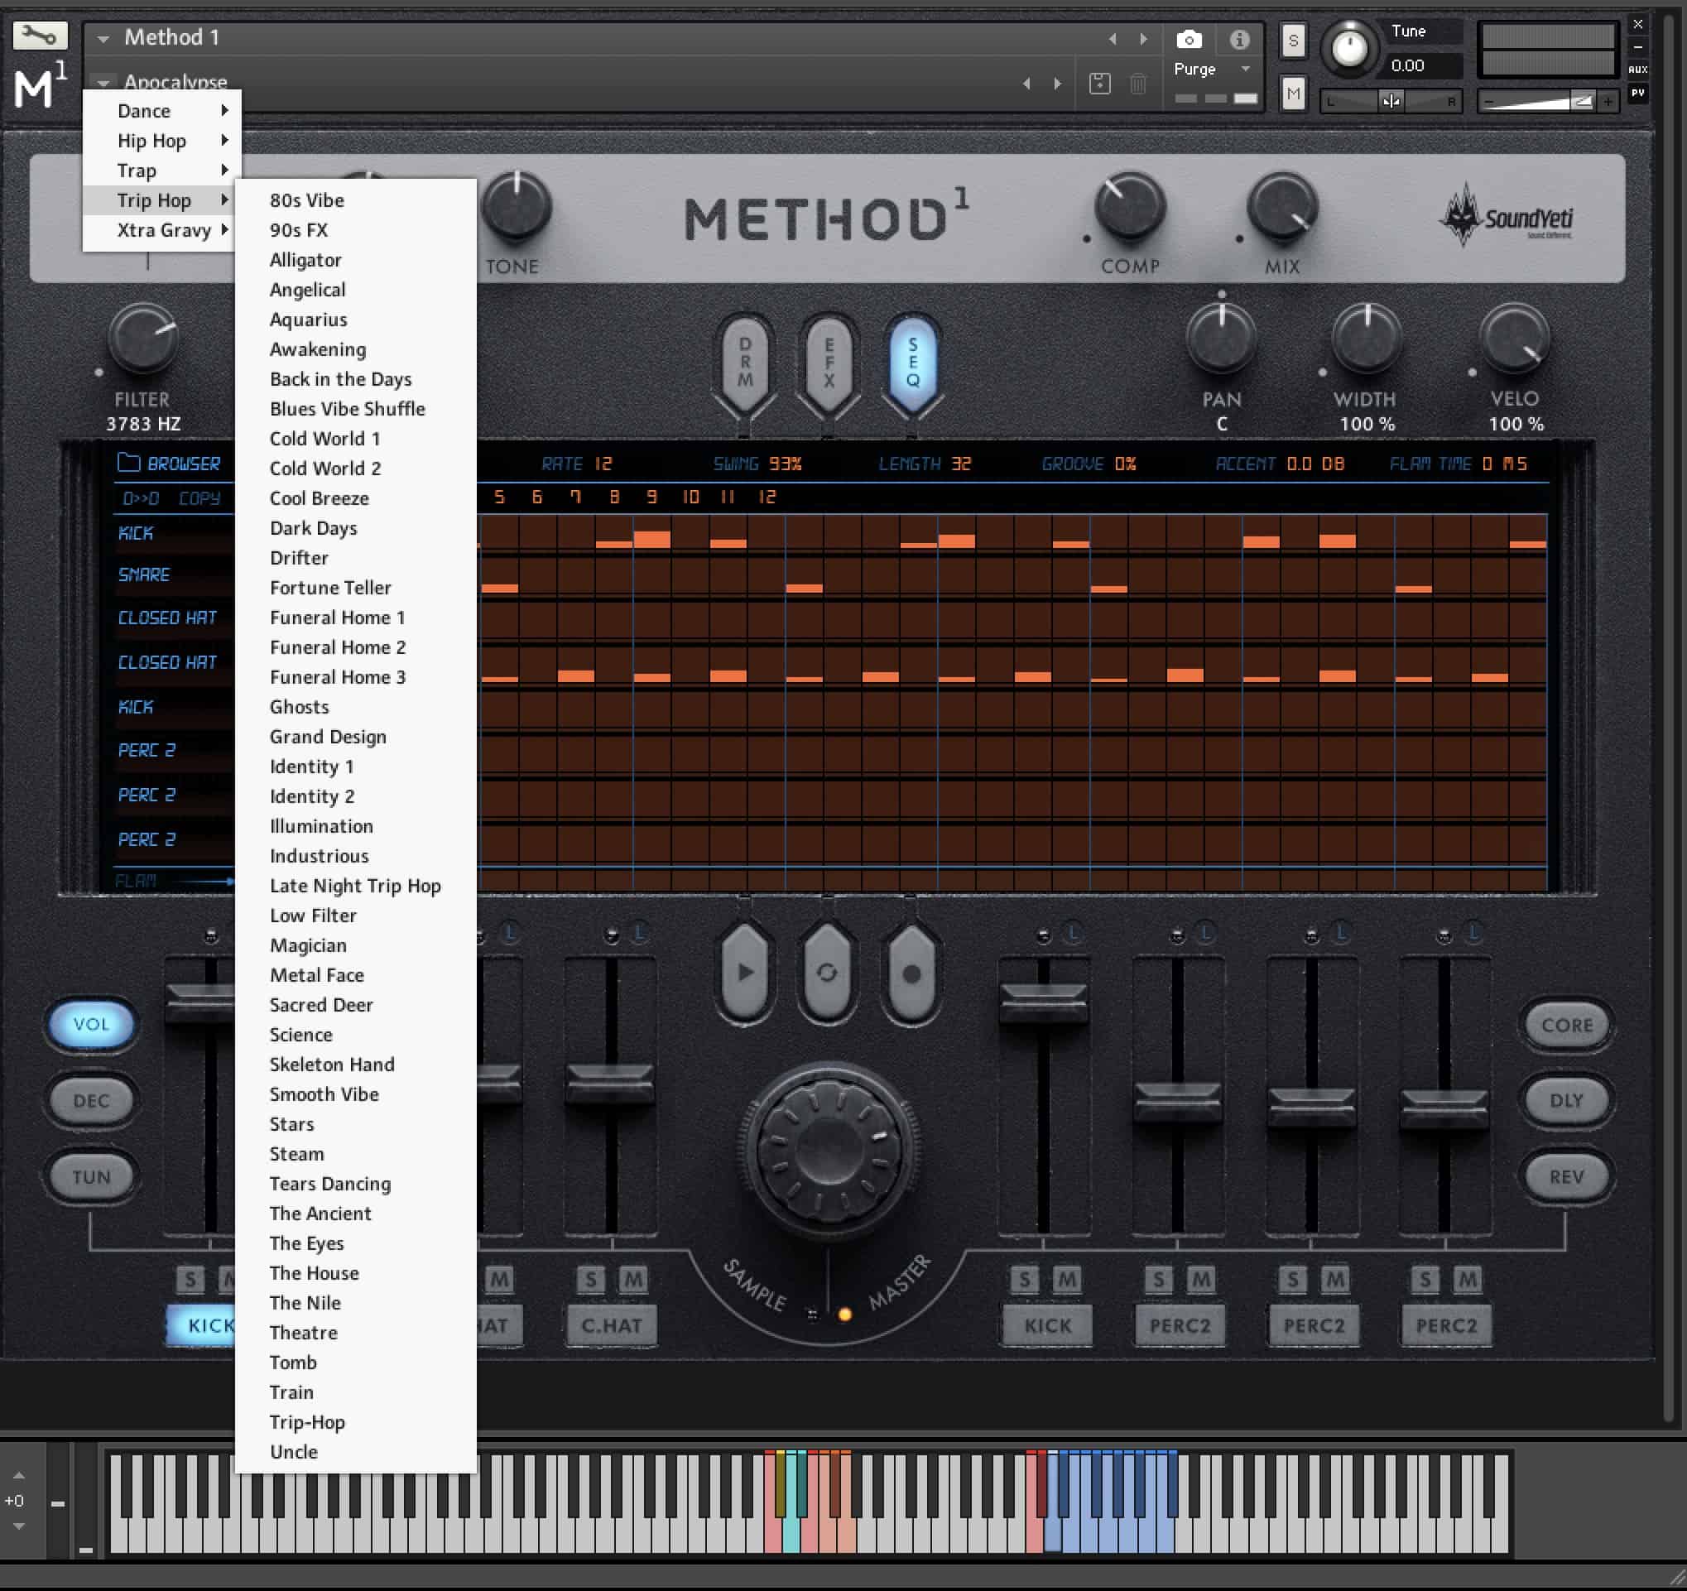Click the sequencer record button
The width and height of the screenshot is (1687, 1591).
tap(911, 973)
